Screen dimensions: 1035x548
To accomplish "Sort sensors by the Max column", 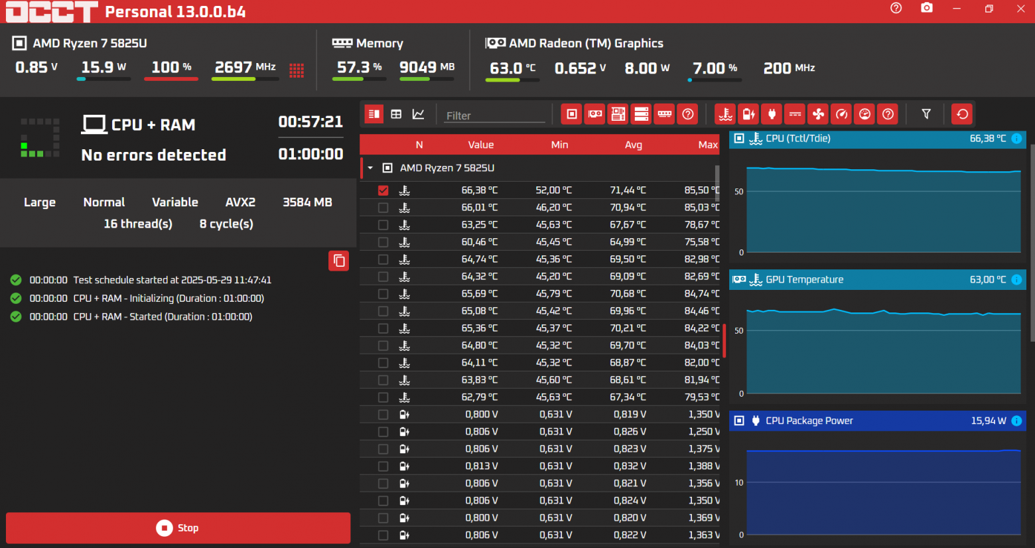I will point(708,145).
